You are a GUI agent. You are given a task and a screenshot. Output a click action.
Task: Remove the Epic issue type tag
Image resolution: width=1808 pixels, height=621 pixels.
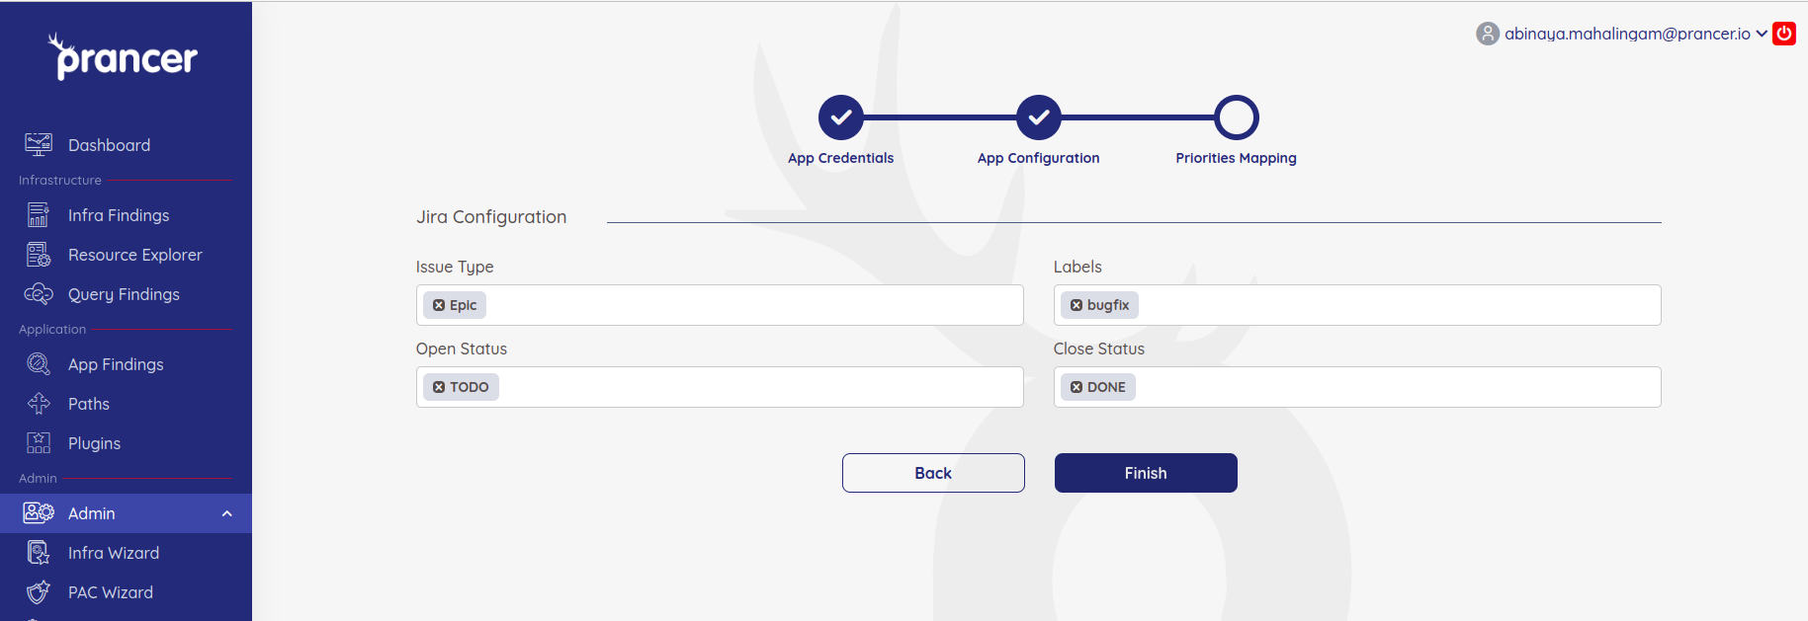[439, 305]
